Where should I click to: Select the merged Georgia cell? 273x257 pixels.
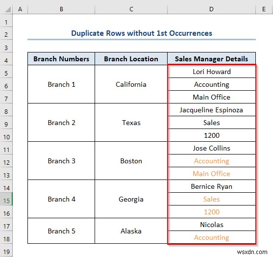pyautogui.click(x=131, y=199)
